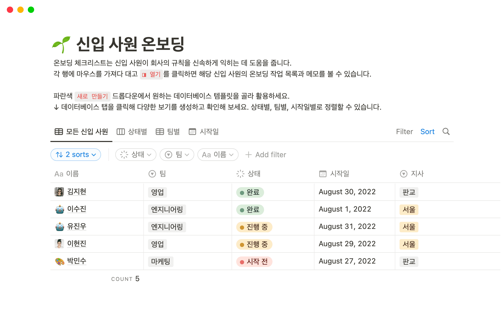Switch to the 팀별 tab

coord(168,132)
